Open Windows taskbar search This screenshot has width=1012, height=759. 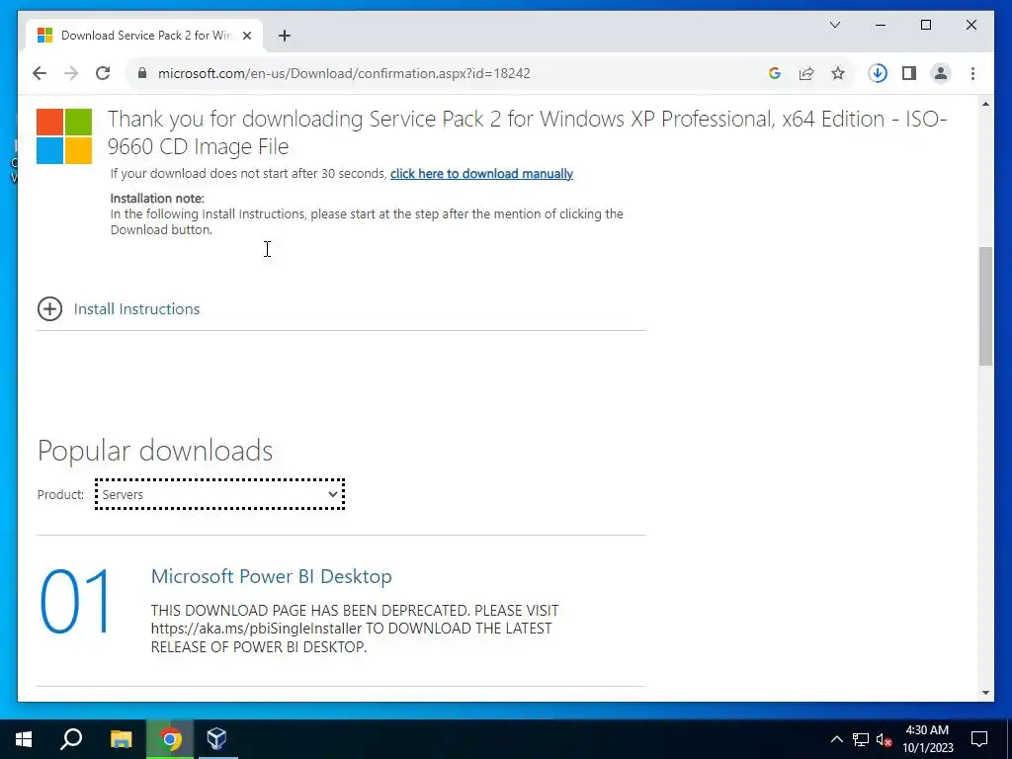tap(71, 739)
